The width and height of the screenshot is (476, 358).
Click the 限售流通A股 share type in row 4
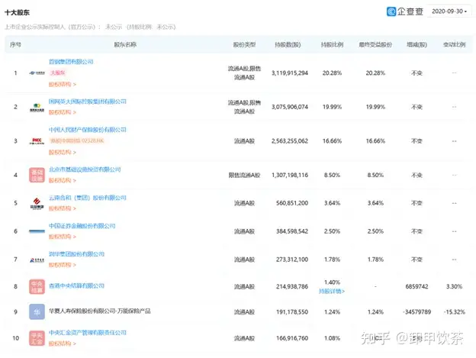pyautogui.click(x=244, y=176)
